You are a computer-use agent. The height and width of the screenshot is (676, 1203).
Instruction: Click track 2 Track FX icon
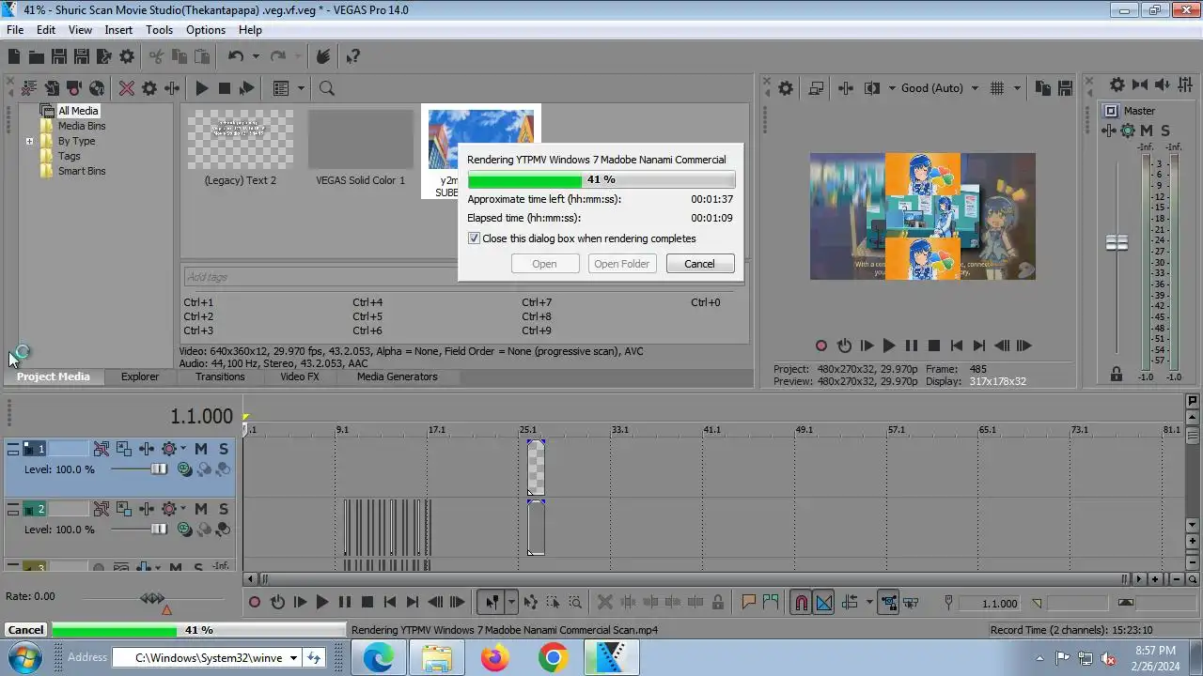click(x=146, y=509)
